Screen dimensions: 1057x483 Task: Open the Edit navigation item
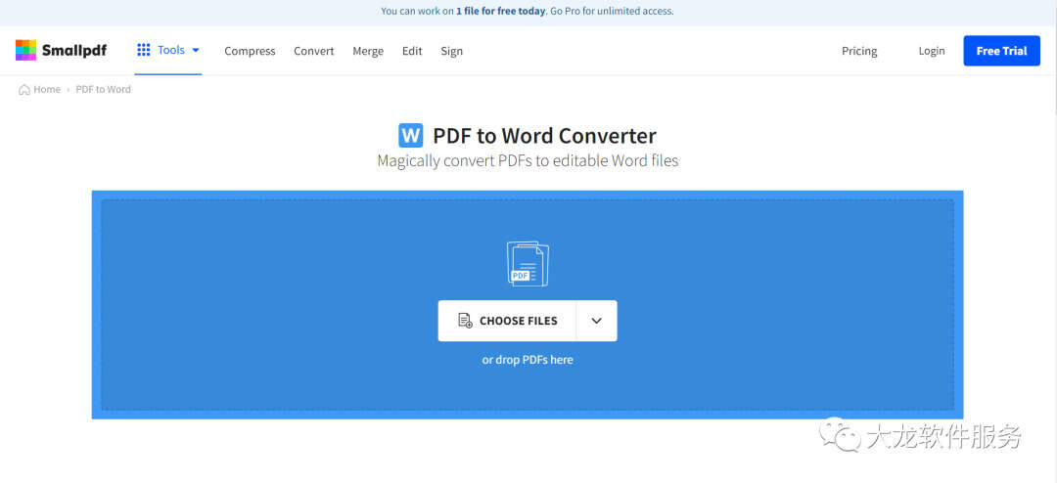coord(412,51)
